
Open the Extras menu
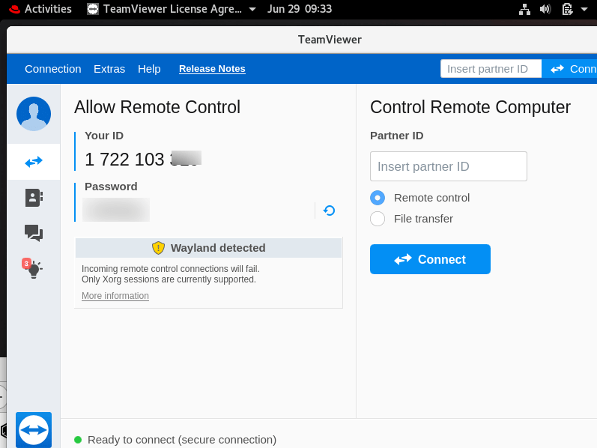(109, 69)
